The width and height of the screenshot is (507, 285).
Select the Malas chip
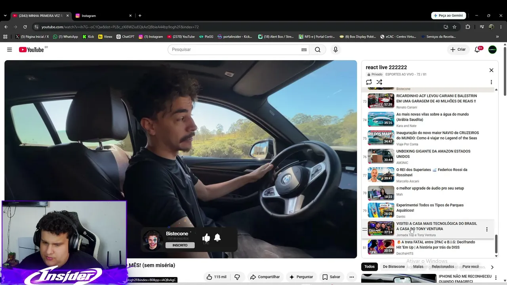(x=418, y=267)
